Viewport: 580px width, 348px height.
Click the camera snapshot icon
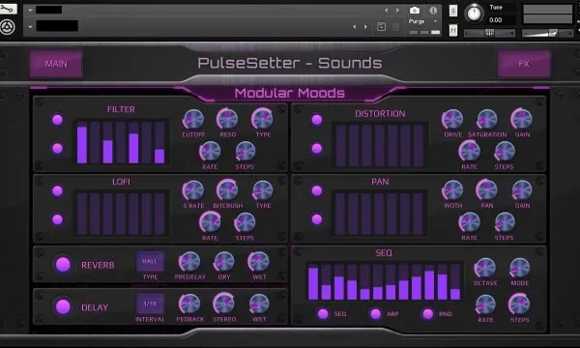(415, 11)
